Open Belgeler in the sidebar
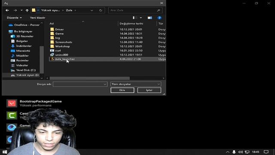This screenshot has height=155, width=275. 19,41
